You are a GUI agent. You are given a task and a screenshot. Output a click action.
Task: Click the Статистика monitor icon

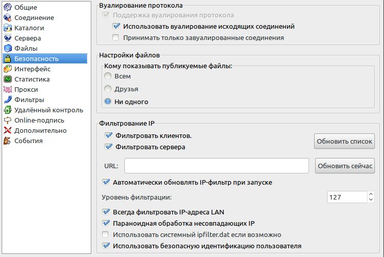pyautogui.click(x=8, y=80)
